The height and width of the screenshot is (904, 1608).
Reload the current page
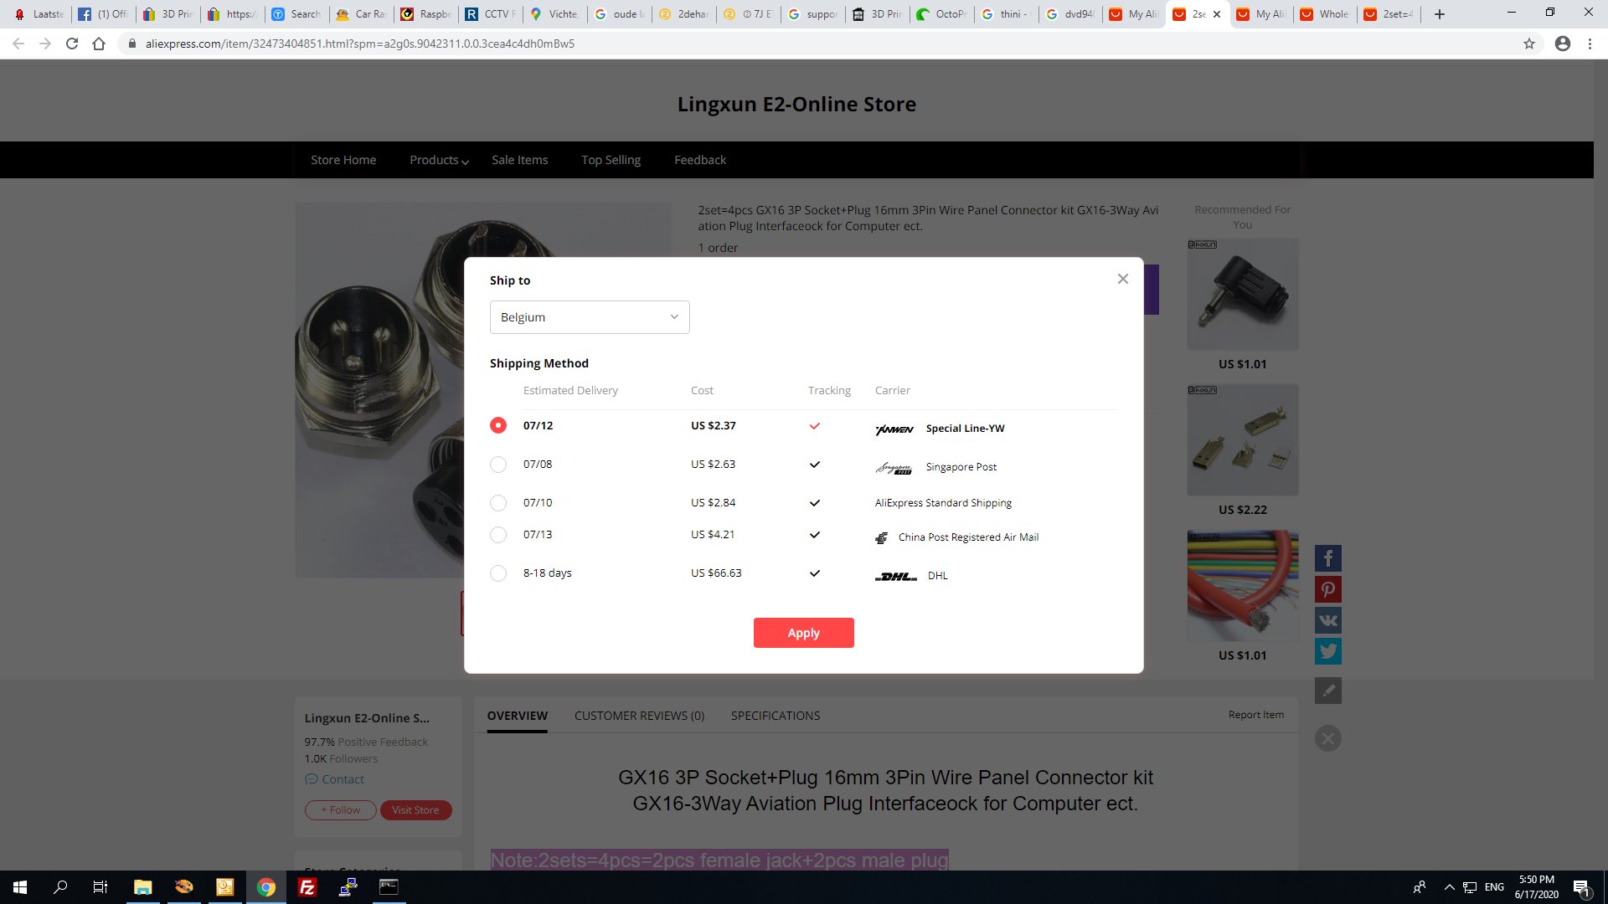click(x=72, y=44)
